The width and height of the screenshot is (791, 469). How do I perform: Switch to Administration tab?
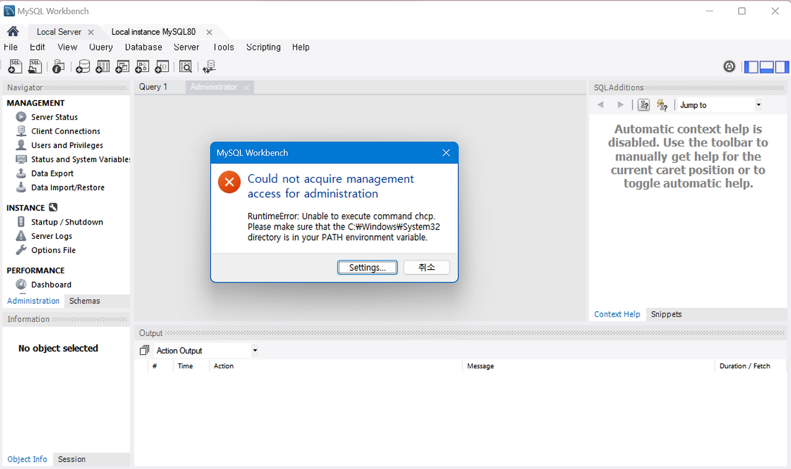[x=33, y=301]
